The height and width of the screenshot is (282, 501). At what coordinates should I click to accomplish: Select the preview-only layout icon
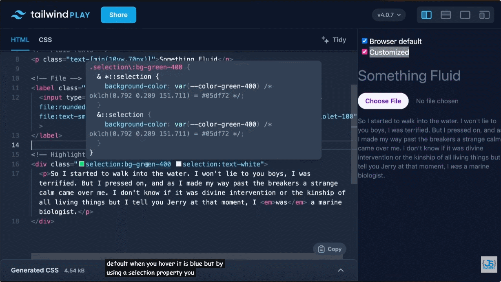[x=465, y=15]
